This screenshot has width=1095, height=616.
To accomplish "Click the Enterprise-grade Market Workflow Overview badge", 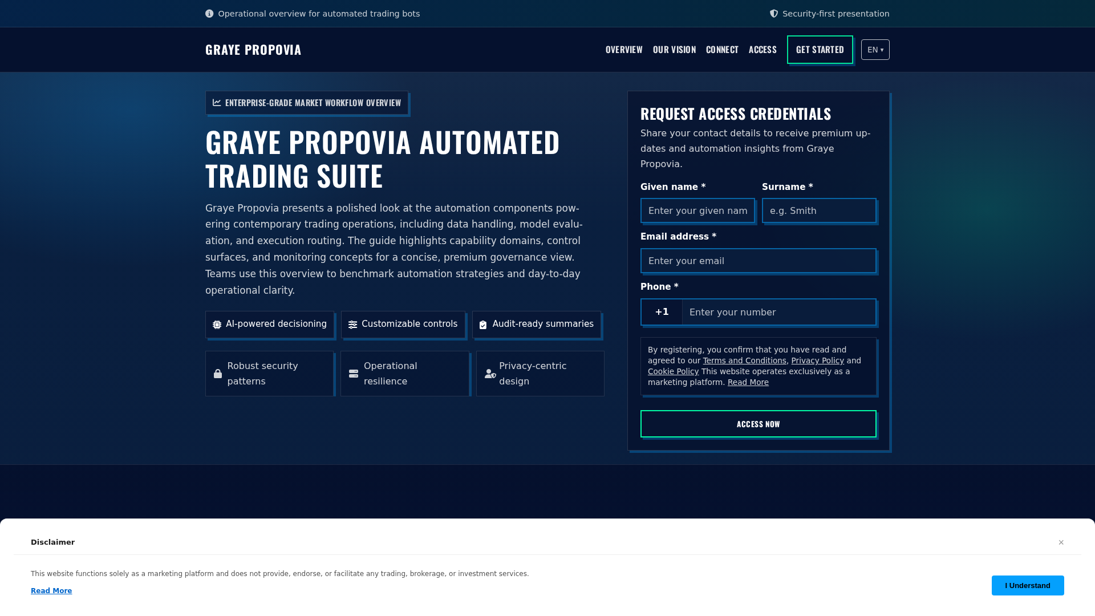I will 307,103.
